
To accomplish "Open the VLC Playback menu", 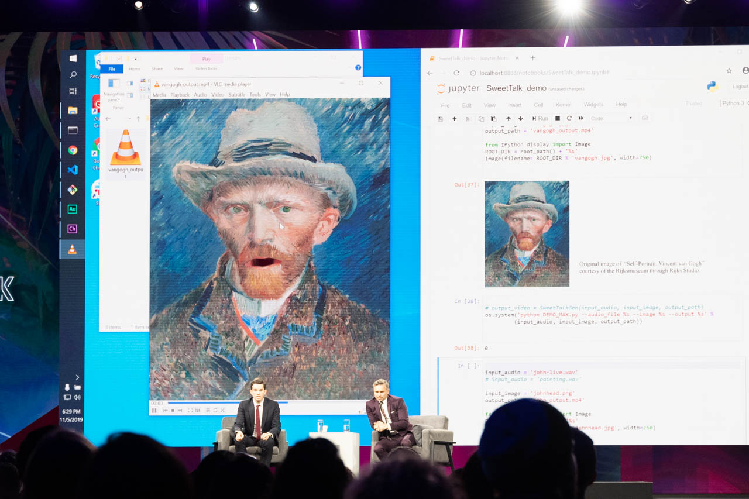I will coord(180,95).
